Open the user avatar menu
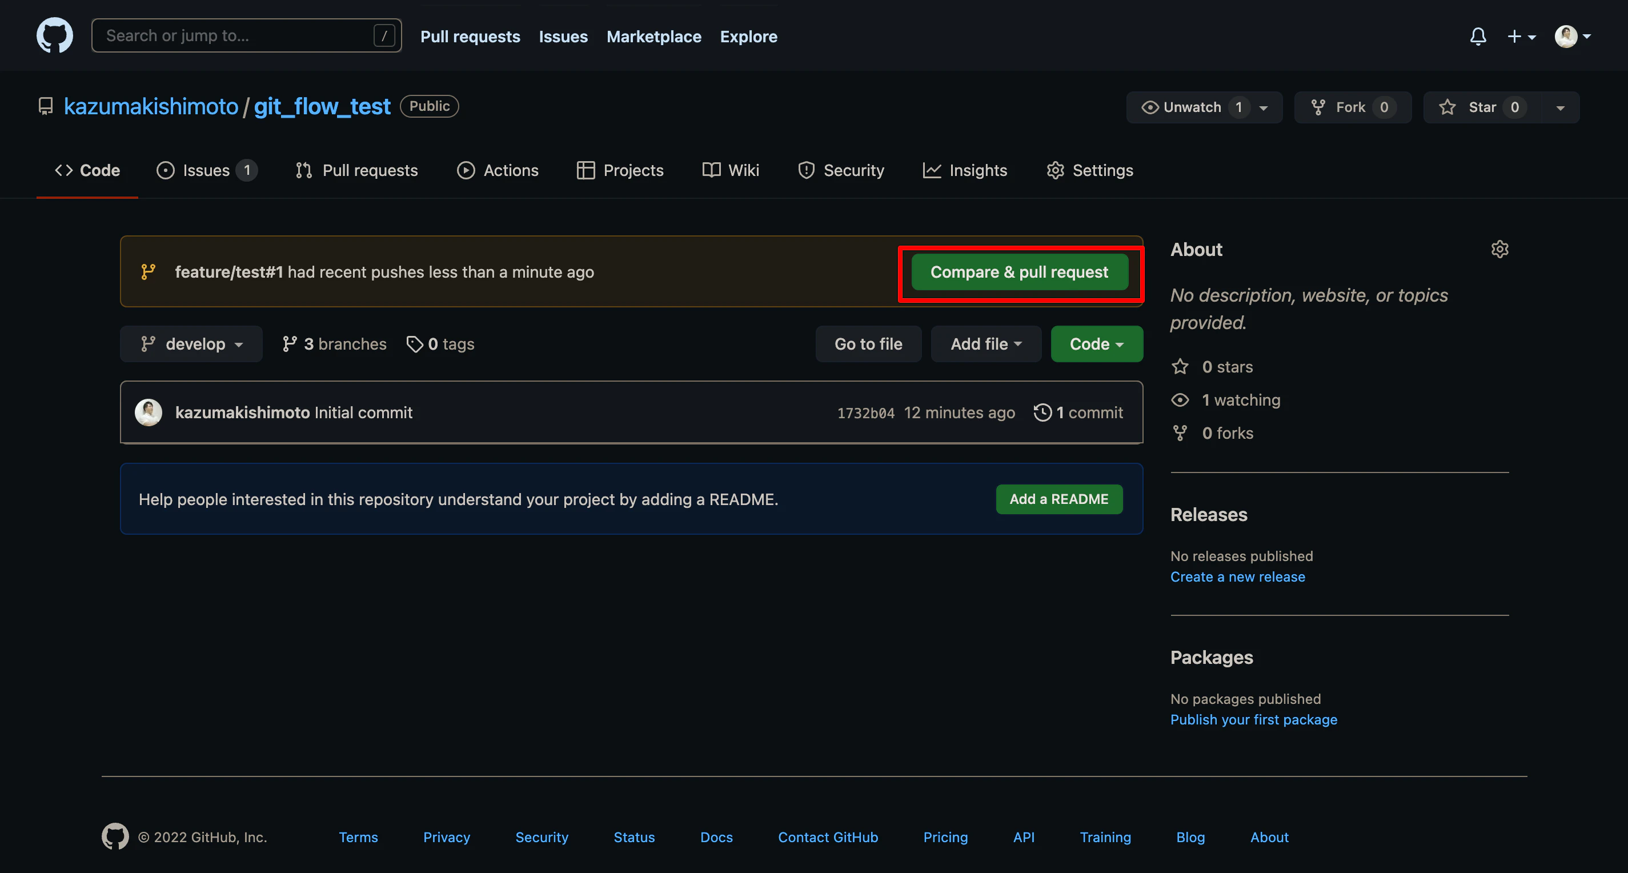Viewport: 1628px width, 873px height. [x=1573, y=37]
